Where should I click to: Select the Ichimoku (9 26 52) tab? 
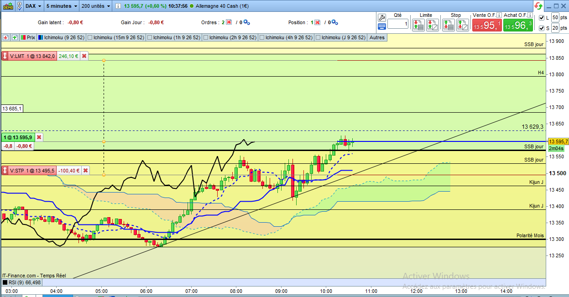pos(61,37)
